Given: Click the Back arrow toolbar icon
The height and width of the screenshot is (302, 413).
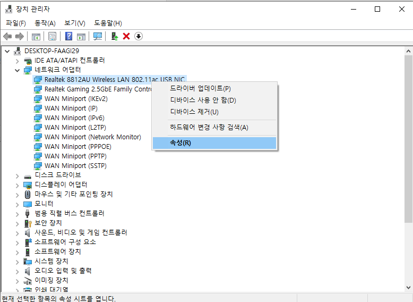Looking at the screenshot, I should pyautogui.click(x=7, y=36).
